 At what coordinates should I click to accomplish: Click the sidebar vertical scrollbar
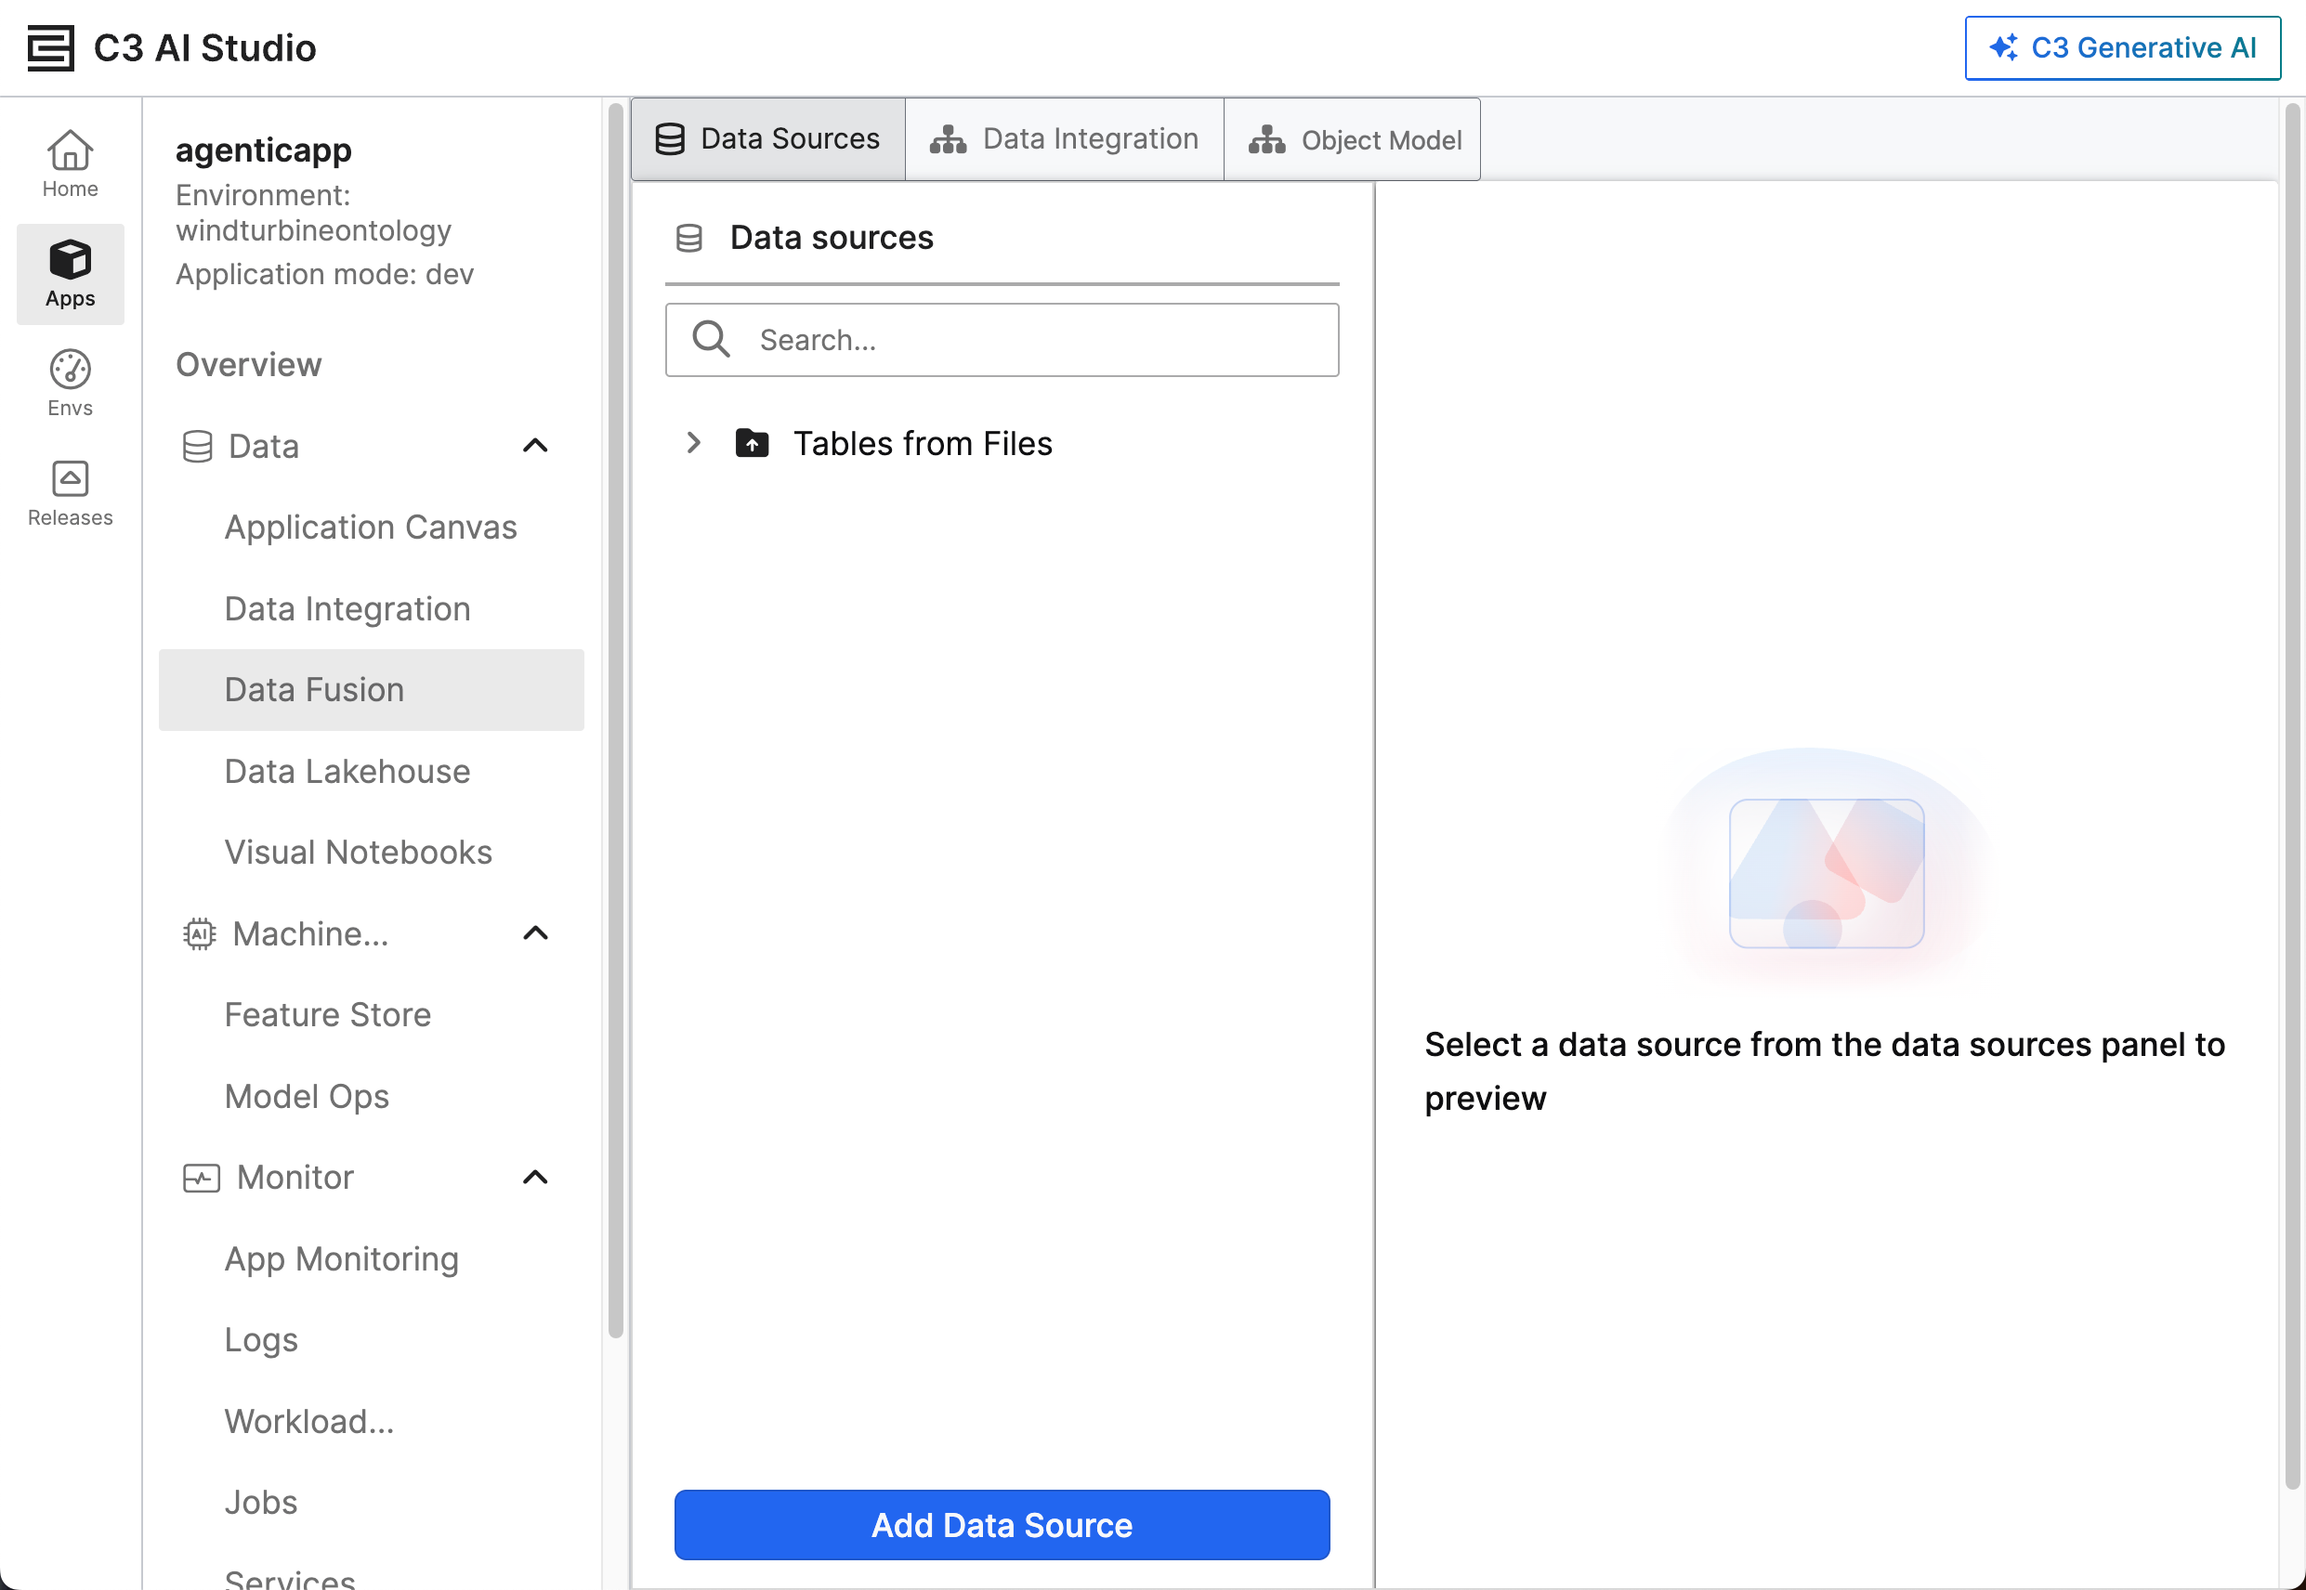615,717
